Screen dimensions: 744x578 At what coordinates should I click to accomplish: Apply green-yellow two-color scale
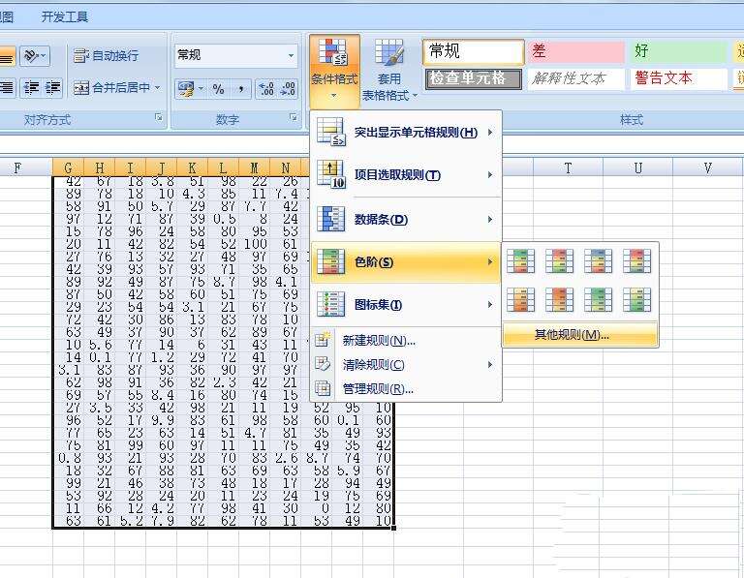(x=598, y=300)
